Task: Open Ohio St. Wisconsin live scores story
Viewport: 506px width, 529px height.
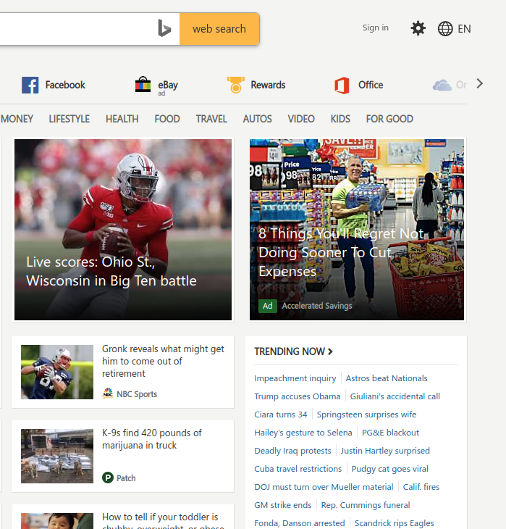Action: pyautogui.click(x=123, y=230)
